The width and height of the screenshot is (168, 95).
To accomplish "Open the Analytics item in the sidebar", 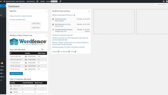I will tap(2, 77).
